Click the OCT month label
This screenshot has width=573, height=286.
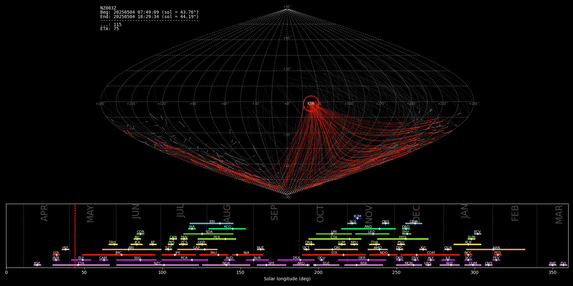[x=320, y=214]
